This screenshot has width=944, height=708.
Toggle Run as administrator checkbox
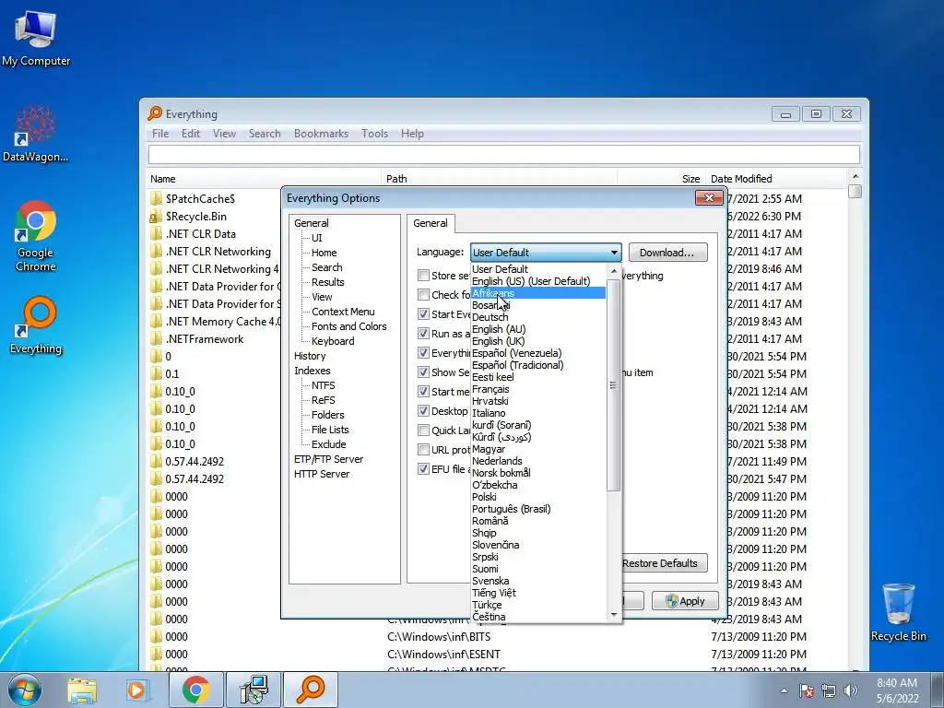coord(423,333)
